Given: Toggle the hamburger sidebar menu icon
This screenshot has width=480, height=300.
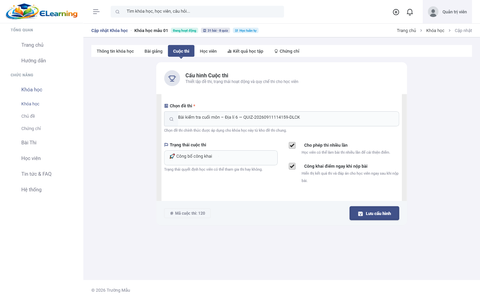Looking at the screenshot, I should pyautogui.click(x=96, y=12).
